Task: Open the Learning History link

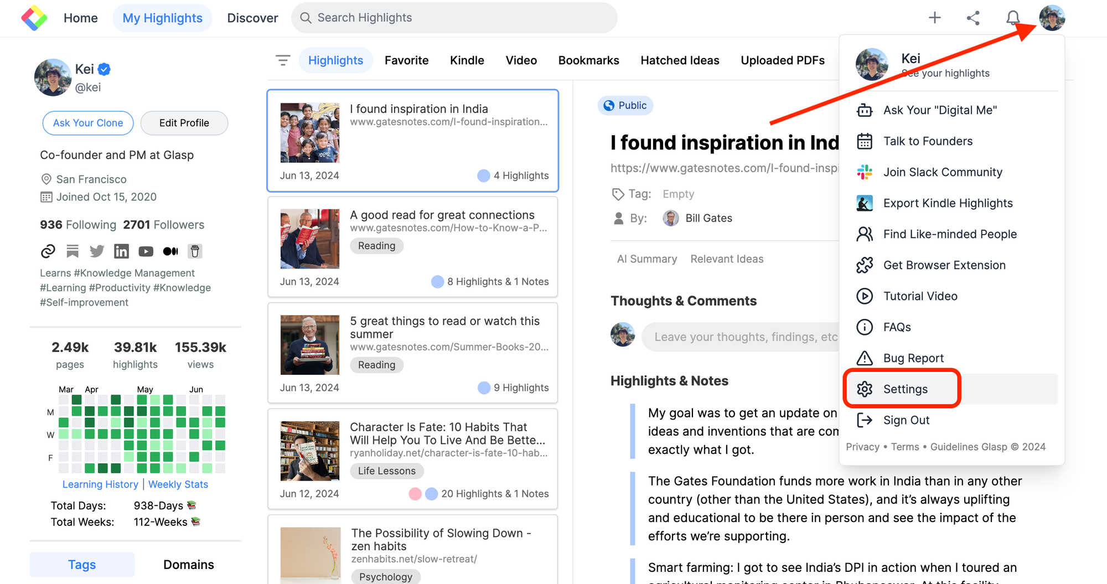Action: click(100, 484)
